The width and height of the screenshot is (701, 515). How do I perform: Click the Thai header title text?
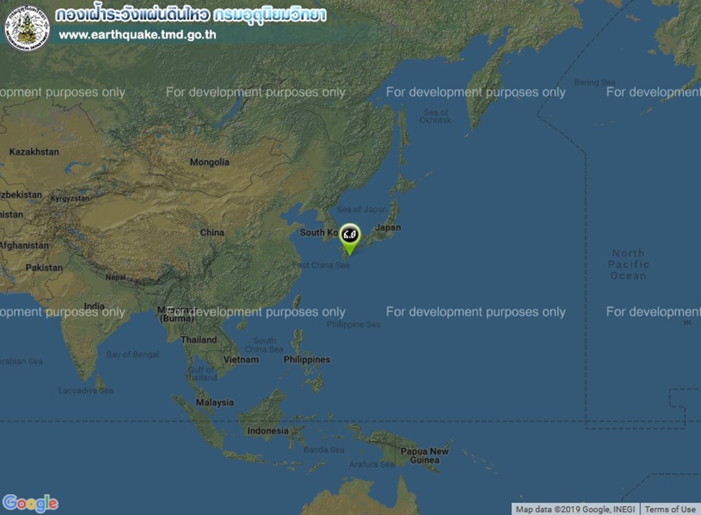point(191,15)
